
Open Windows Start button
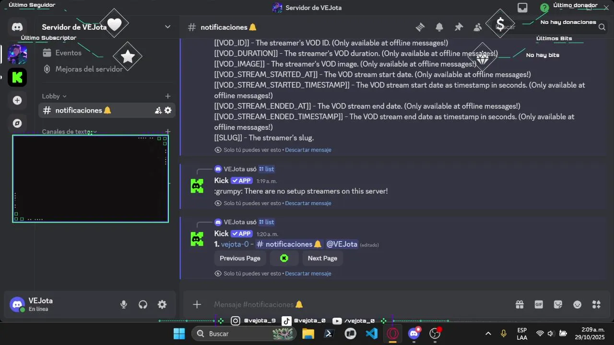pyautogui.click(x=179, y=333)
